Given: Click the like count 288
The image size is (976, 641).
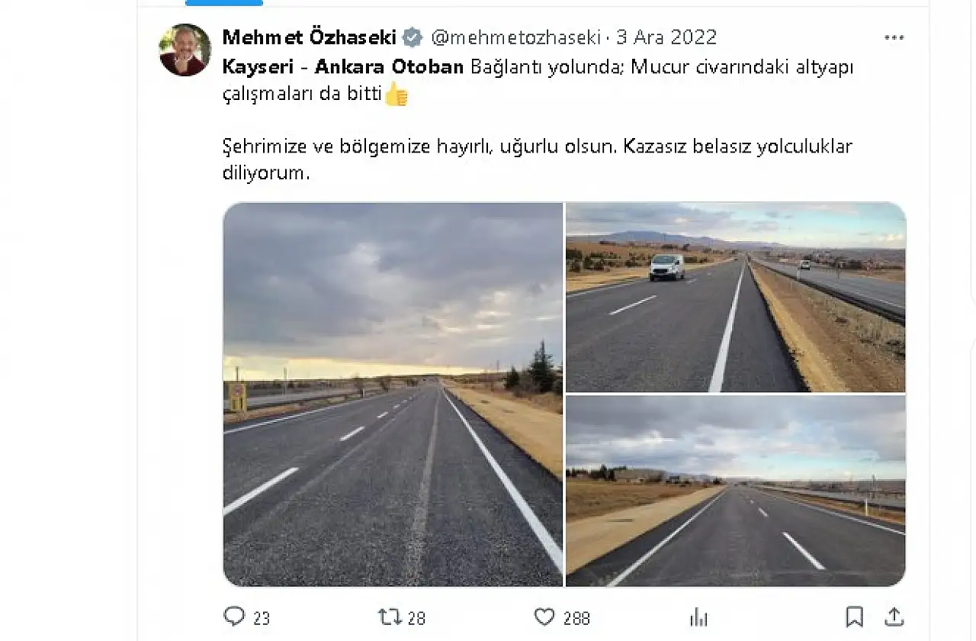Looking at the screenshot, I should coord(576,618).
